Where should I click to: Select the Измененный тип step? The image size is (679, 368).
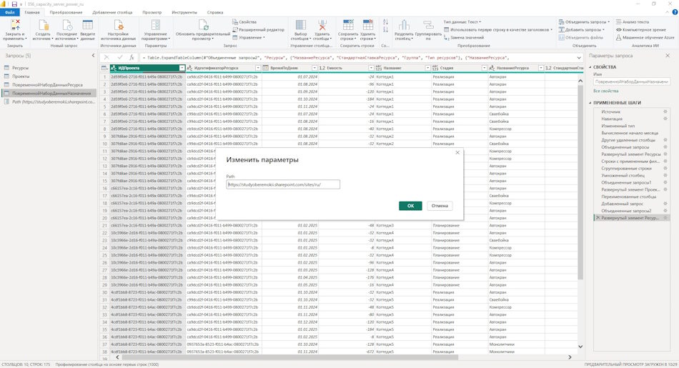pyautogui.click(x=618, y=126)
